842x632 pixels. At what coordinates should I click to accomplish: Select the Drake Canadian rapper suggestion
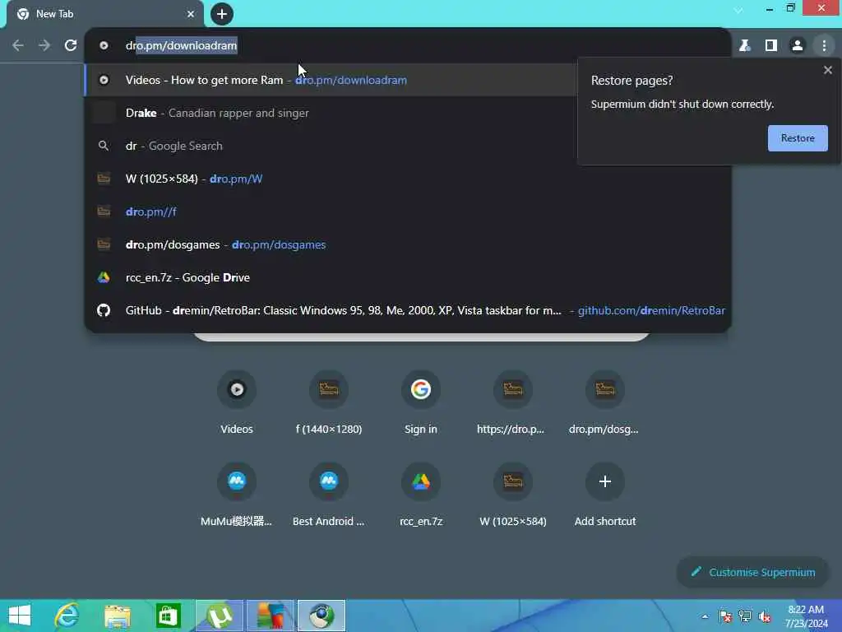point(331,113)
